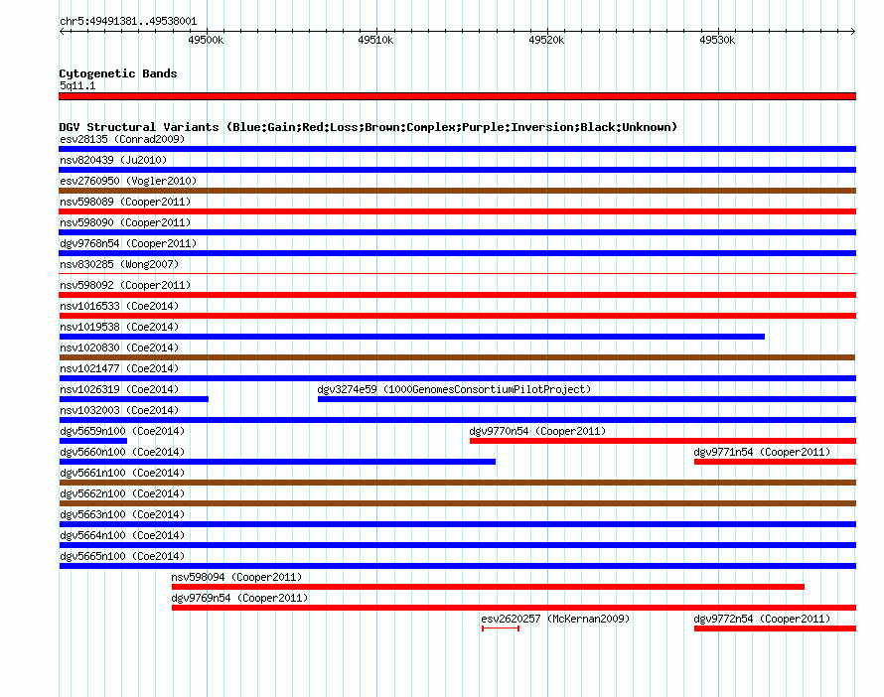Open the esv2760950 (Vogler2010) variant
The image size is (884, 697).
[x=128, y=181]
